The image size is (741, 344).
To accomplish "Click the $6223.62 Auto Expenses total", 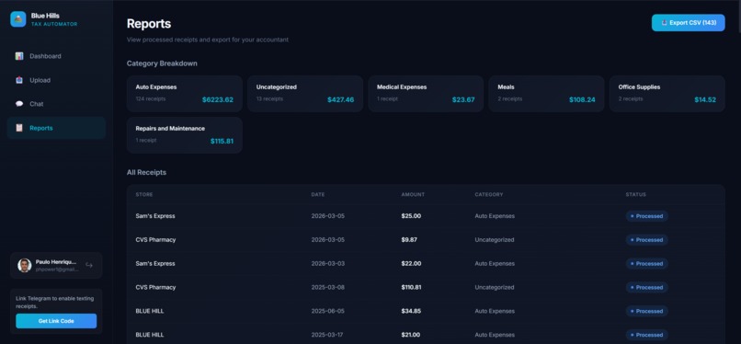I will [218, 99].
